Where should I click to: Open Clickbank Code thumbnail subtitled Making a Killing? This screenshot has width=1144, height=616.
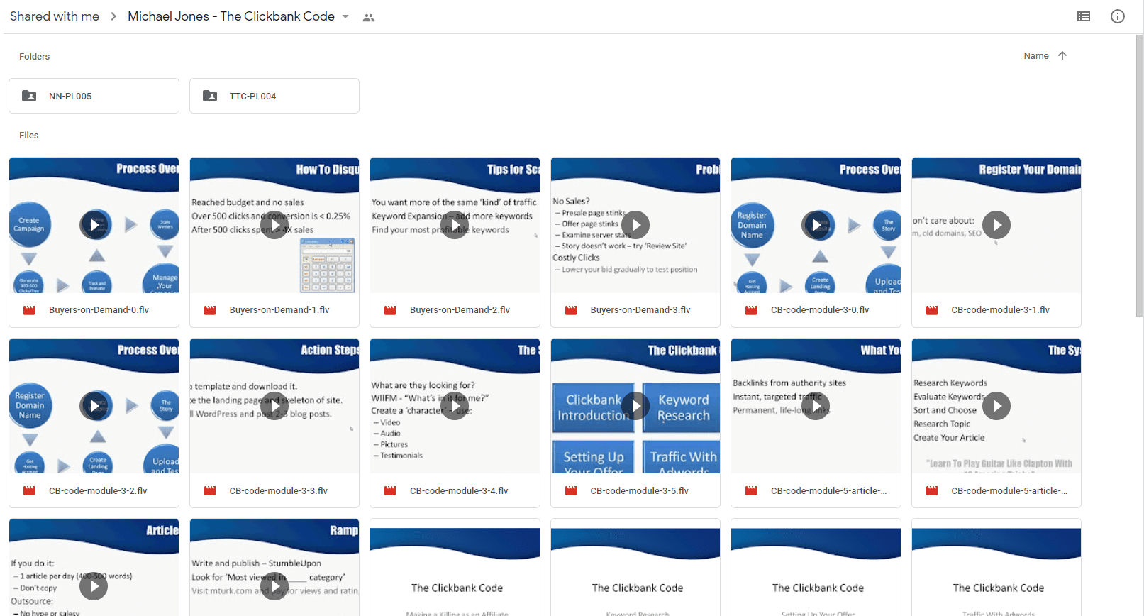coord(455,568)
